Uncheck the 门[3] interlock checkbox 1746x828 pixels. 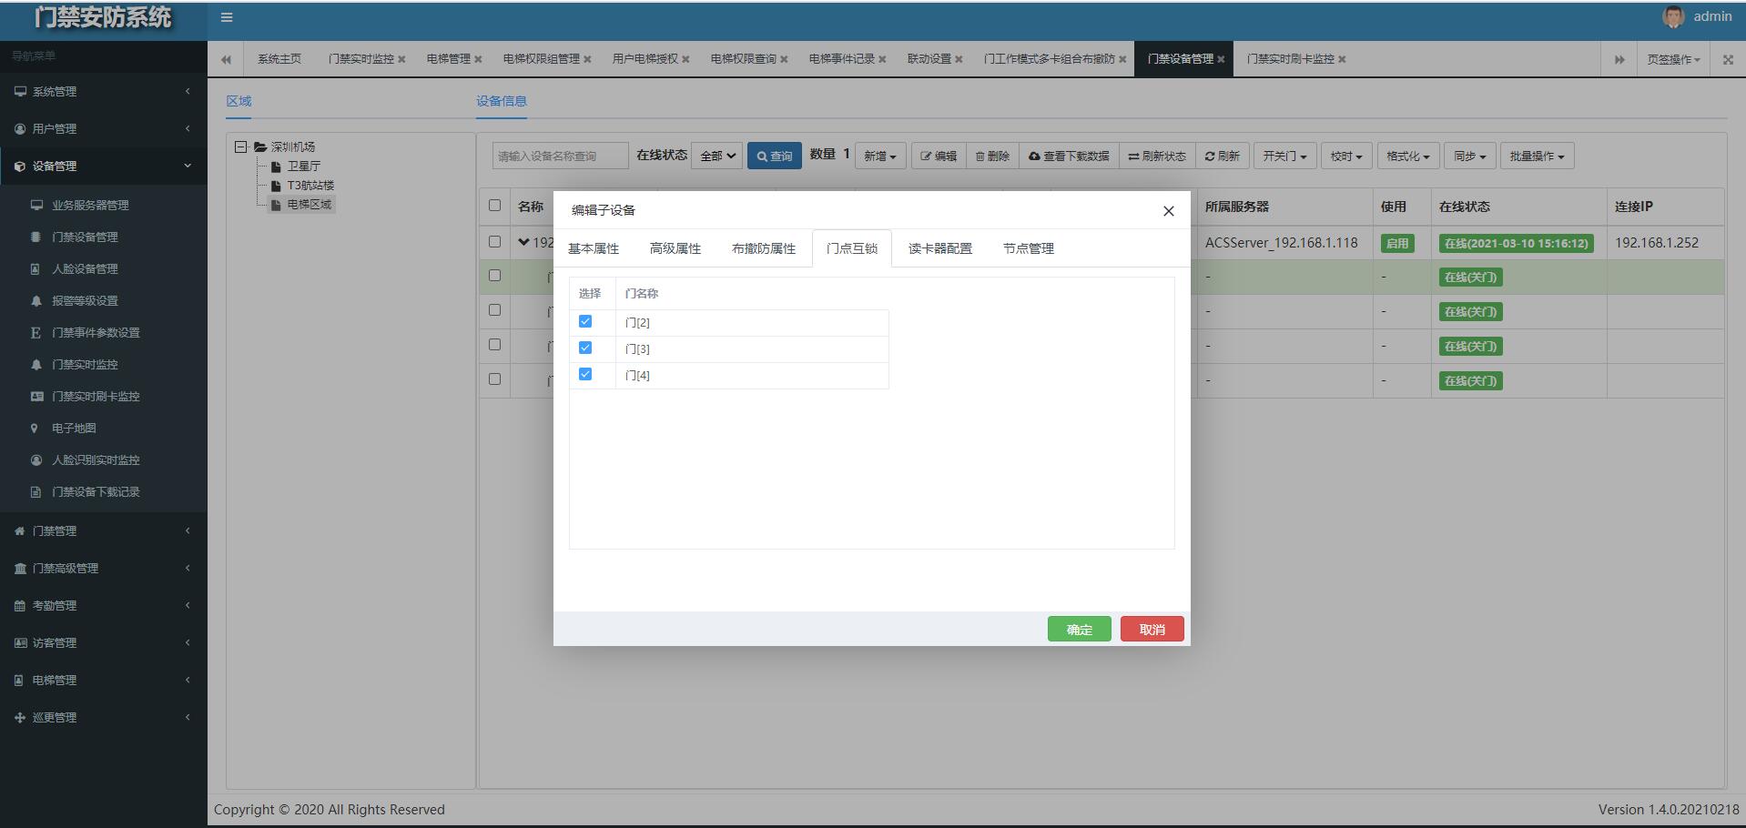[x=585, y=348]
